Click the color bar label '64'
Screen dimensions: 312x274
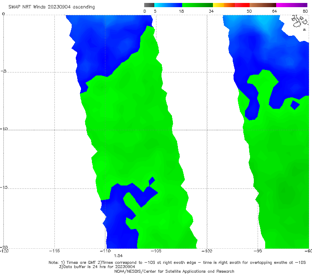point(274,11)
